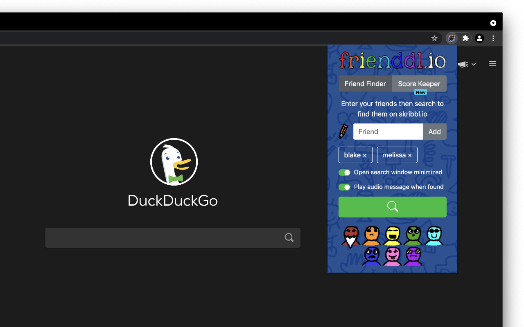
Task: Open the chevron dropdown next to the speaker icon
Action: [x=474, y=64]
